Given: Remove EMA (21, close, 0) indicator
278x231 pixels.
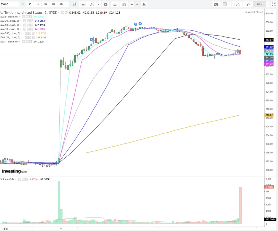Looking at the screenshot, I should coord(33,37).
